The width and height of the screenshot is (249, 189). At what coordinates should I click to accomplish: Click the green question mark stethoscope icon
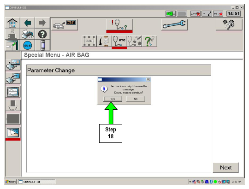coord(150,41)
